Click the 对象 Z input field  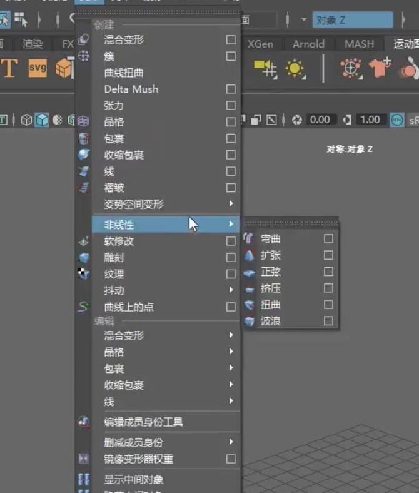click(x=352, y=20)
